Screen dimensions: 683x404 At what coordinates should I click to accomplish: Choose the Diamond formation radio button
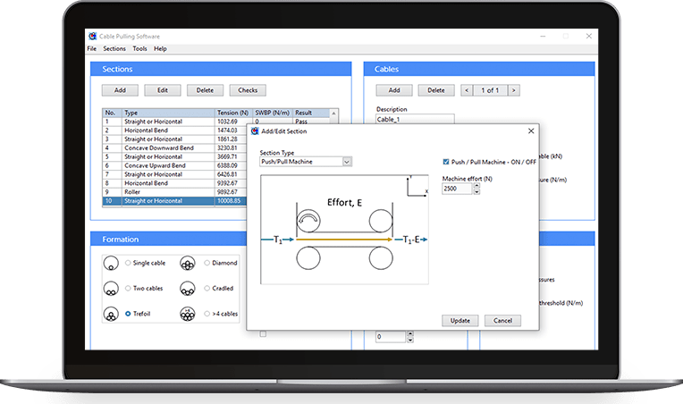(207, 263)
